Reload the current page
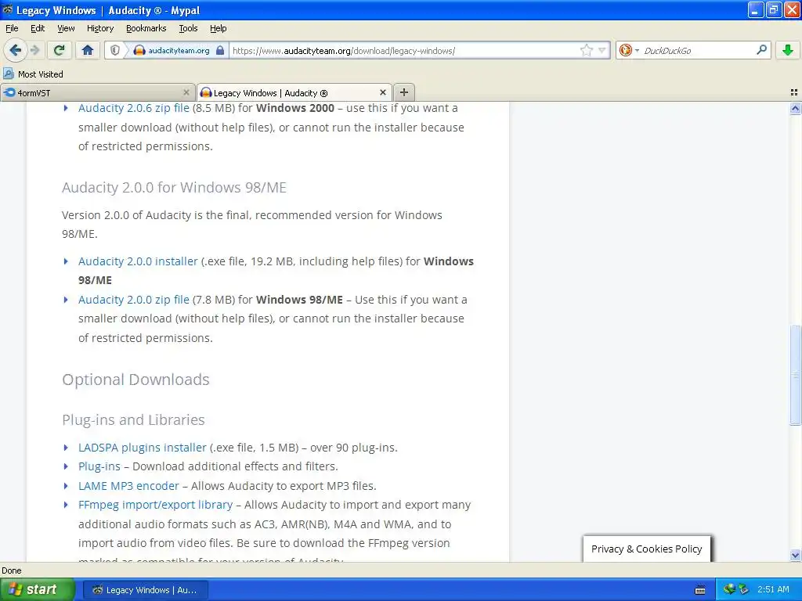The image size is (802, 601). tap(60, 50)
